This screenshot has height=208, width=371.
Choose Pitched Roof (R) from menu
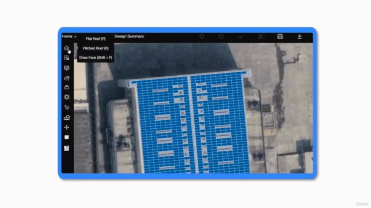[x=96, y=49]
